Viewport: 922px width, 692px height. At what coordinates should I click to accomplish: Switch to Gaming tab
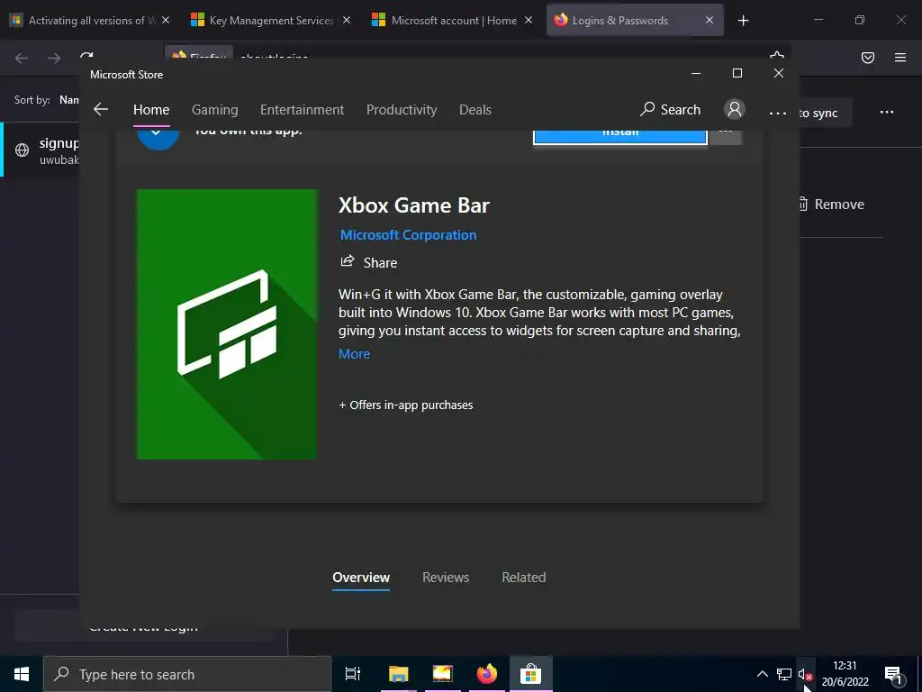click(x=214, y=110)
